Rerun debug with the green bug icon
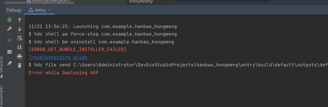Image resolution: width=328 pixels, height=107 pixels. pyautogui.click(x=10, y=20)
